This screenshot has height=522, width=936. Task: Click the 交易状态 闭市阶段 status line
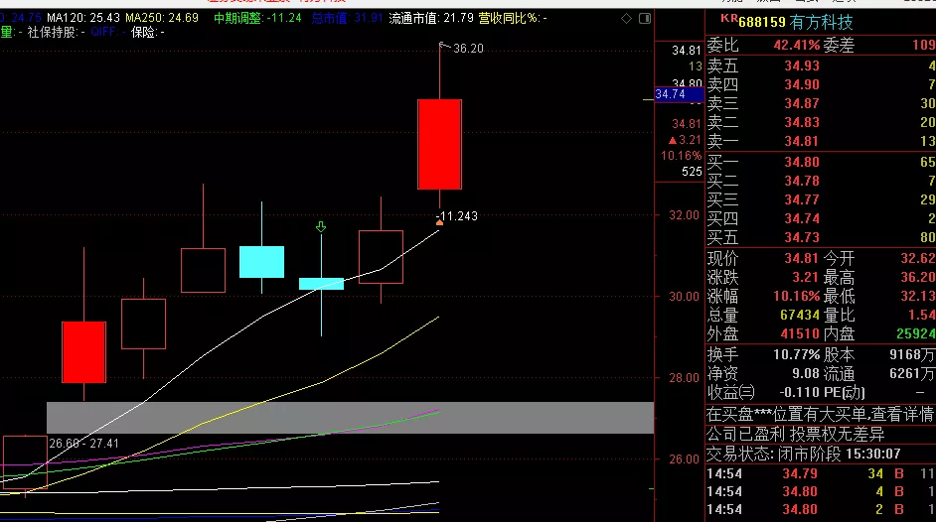coord(804,455)
